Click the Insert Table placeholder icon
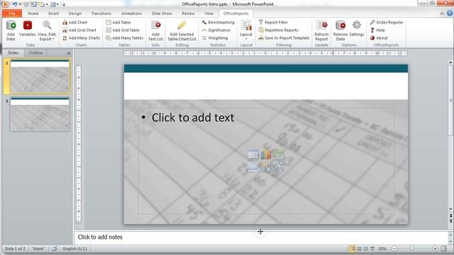The height and width of the screenshot is (255, 454). pyautogui.click(x=253, y=154)
